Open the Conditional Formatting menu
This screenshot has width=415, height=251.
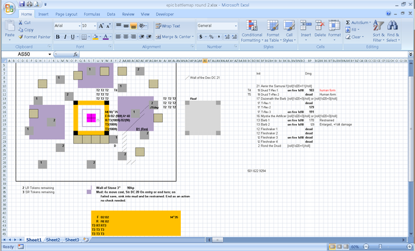[x=252, y=31]
